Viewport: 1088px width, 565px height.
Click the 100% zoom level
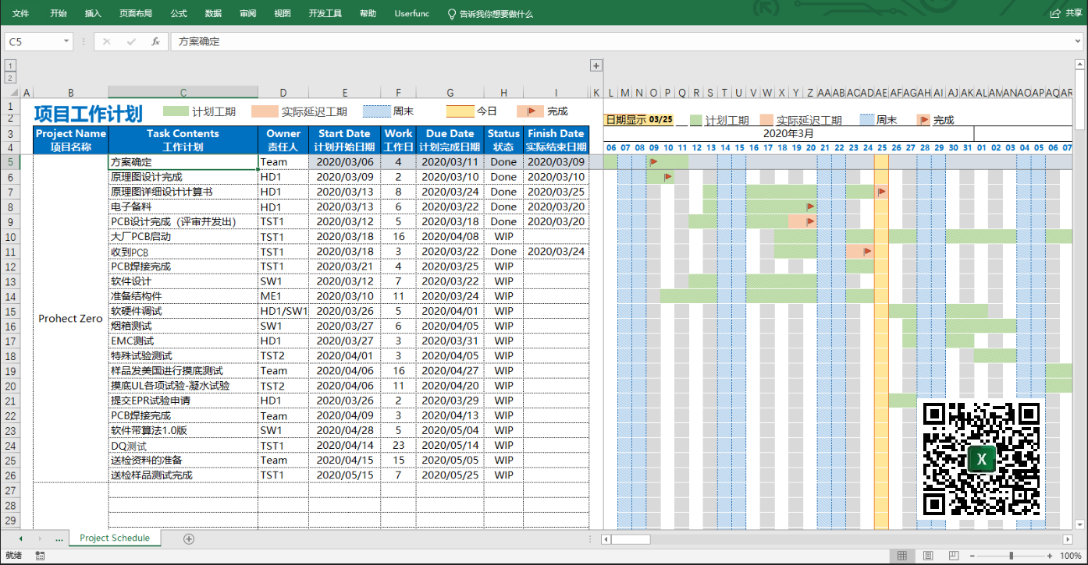coord(1071,556)
